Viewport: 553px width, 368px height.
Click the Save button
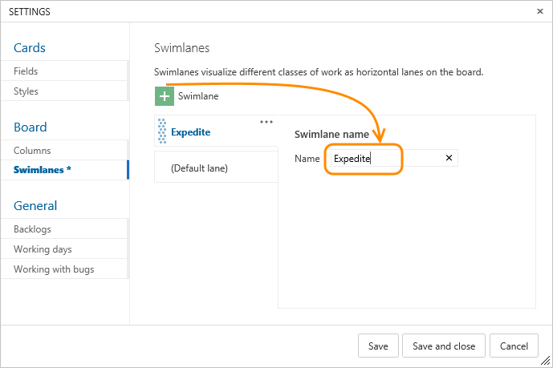[378, 346]
